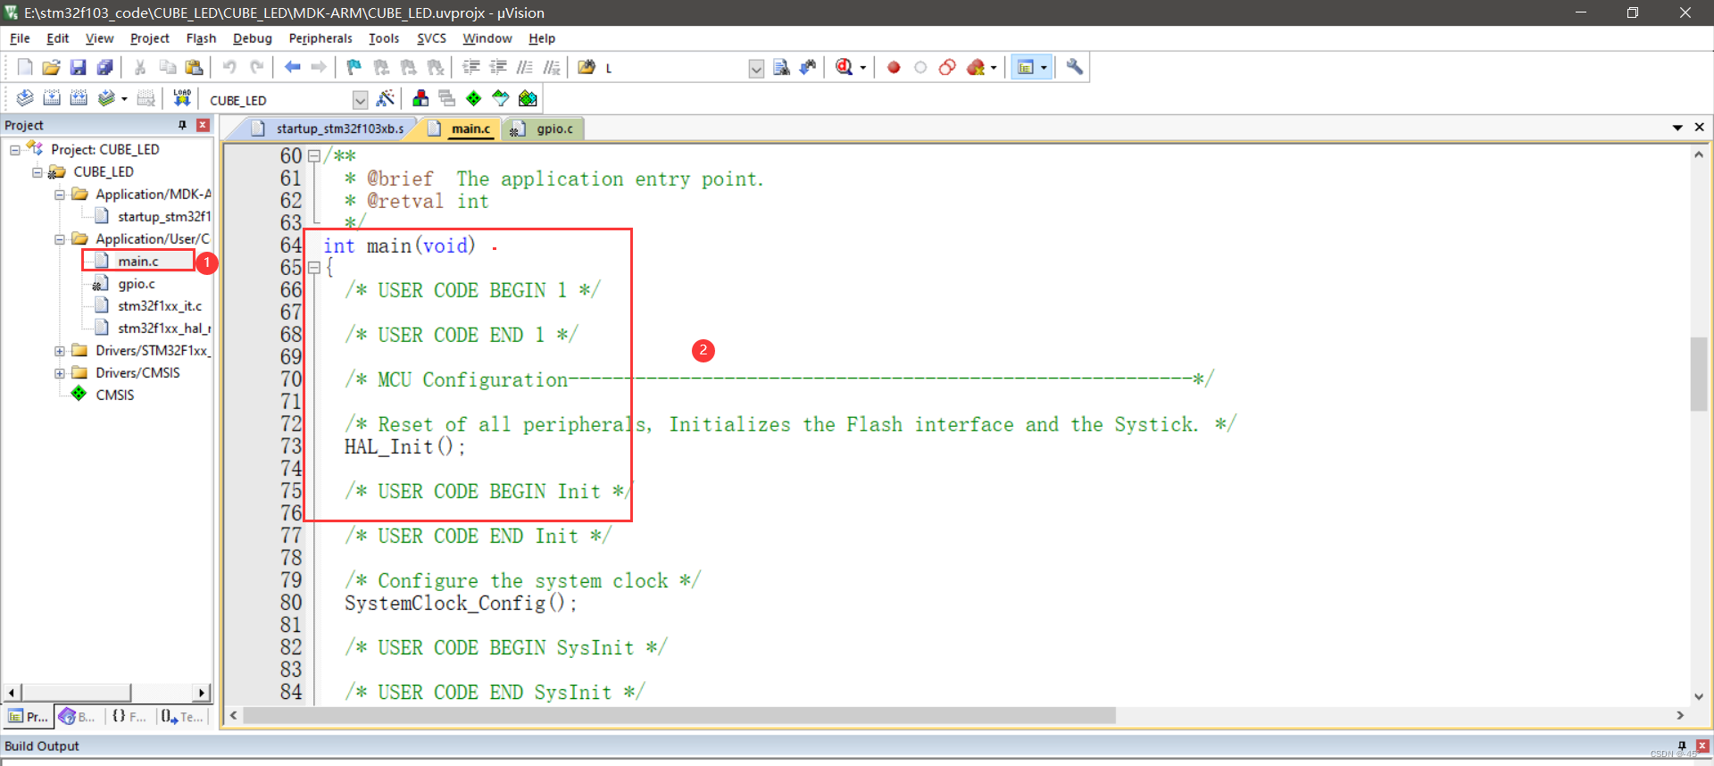This screenshot has width=1714, height=766.
Task: Create a new file with the New icon
Action: pos(25,67)
